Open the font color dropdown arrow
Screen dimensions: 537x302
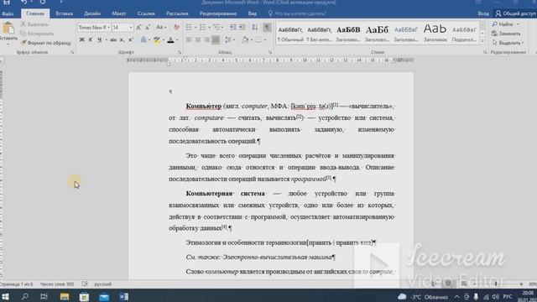pyautogui.click(x=177, y=40)
